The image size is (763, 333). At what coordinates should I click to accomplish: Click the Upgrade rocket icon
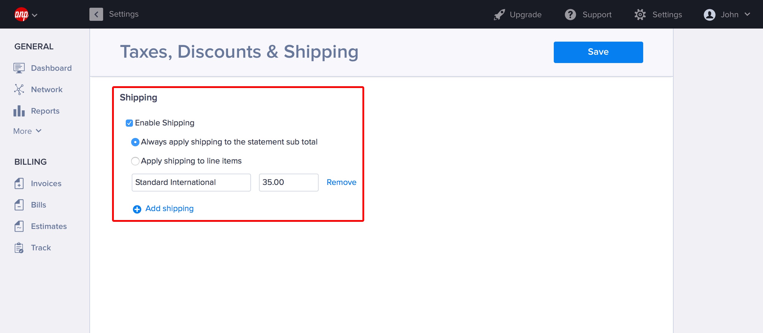pos(499,15)
